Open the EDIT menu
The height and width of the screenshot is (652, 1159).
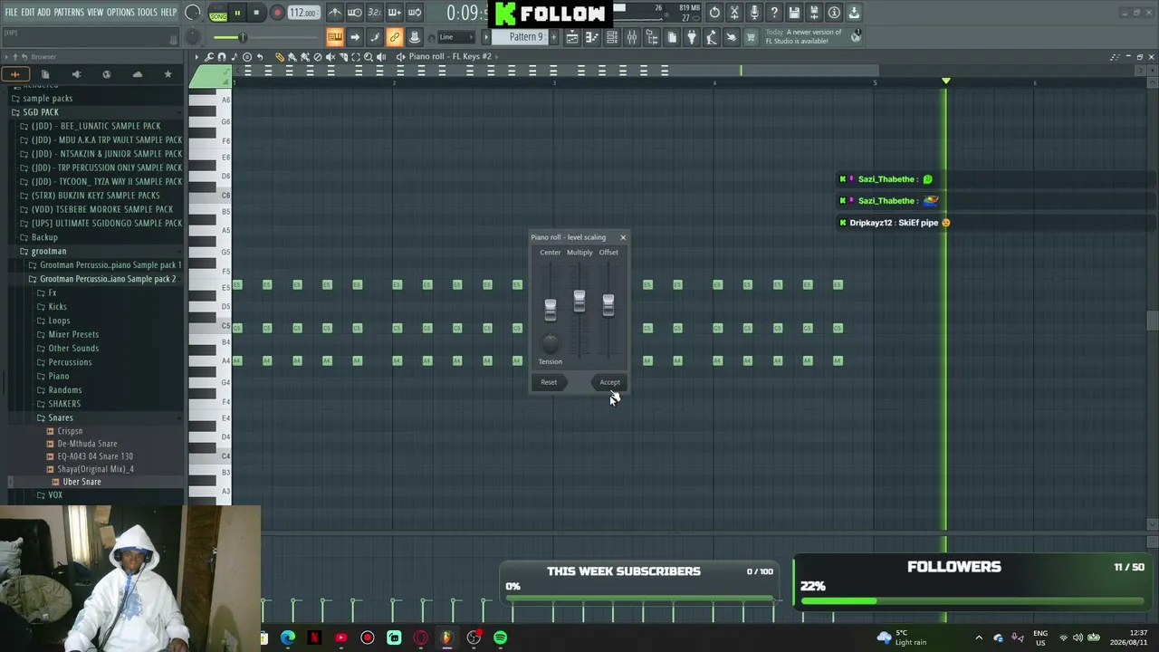tap(28, 12)
